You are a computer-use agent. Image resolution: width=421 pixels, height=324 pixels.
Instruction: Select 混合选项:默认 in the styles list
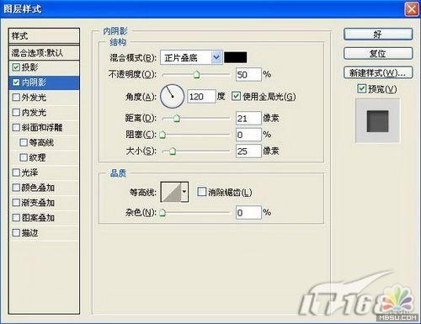44,52
